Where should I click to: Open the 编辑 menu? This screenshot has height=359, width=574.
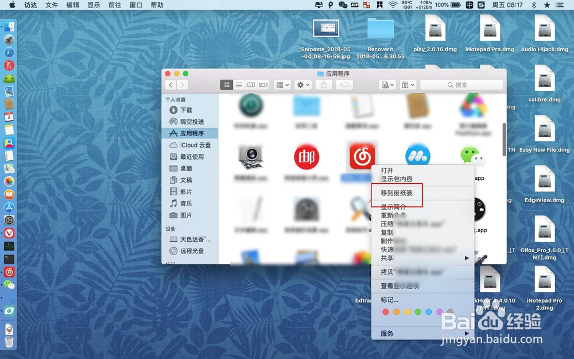[x=73, y=5]
